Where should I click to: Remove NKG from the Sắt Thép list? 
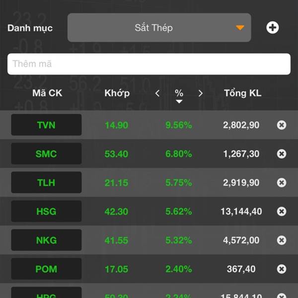pyautogui.click(x=282, y=240)
